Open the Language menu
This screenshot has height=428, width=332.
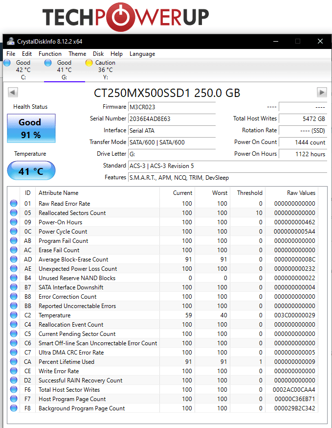(x=142, y=54)
